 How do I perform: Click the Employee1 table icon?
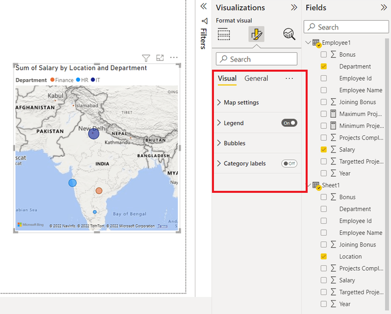[x=316, y=43]
